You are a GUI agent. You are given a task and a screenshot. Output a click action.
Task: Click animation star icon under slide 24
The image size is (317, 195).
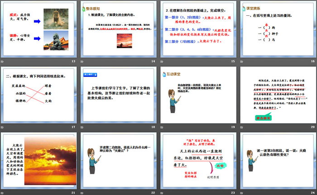241,193
